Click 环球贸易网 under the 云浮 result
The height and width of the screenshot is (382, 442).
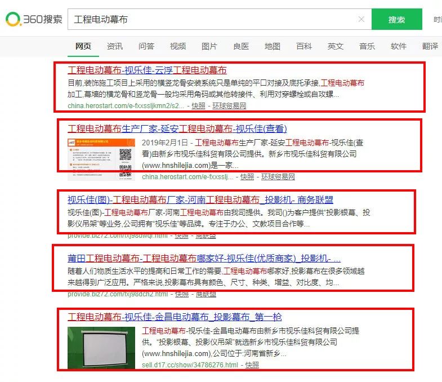230,106
